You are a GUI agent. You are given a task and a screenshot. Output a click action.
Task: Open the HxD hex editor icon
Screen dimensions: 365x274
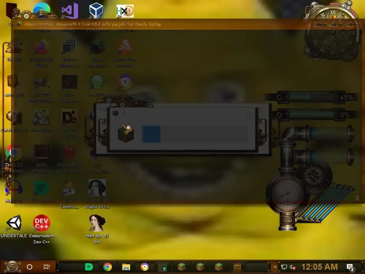pos(125,11)
